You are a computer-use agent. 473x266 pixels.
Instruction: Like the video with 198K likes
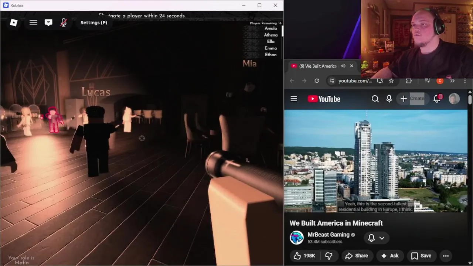[x=304, y=256]
